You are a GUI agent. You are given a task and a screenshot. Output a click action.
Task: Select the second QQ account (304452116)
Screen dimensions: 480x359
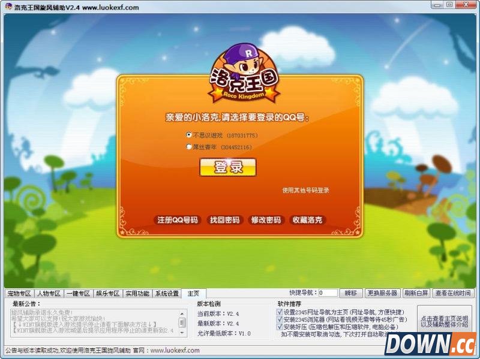189,147
